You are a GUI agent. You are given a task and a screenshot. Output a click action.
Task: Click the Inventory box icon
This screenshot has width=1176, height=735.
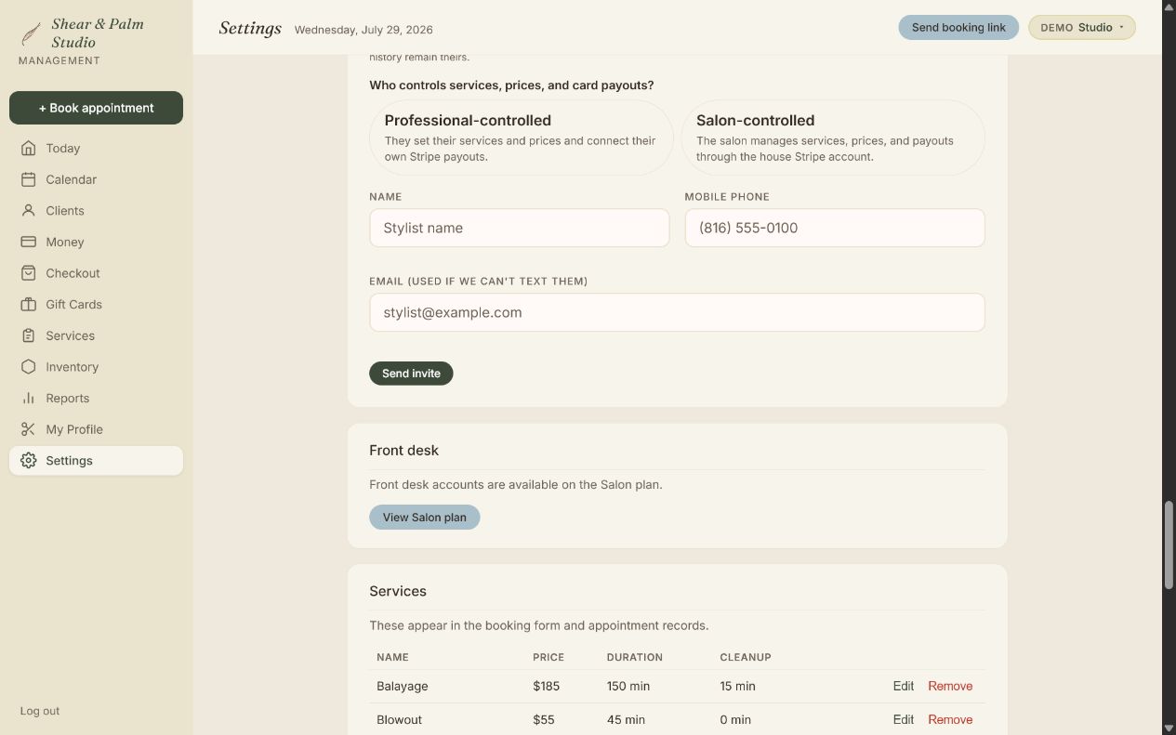coord(29,367)
